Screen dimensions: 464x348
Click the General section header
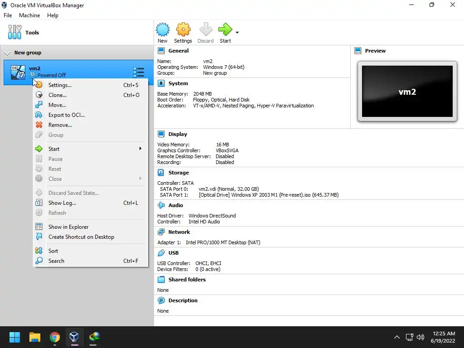179,51
